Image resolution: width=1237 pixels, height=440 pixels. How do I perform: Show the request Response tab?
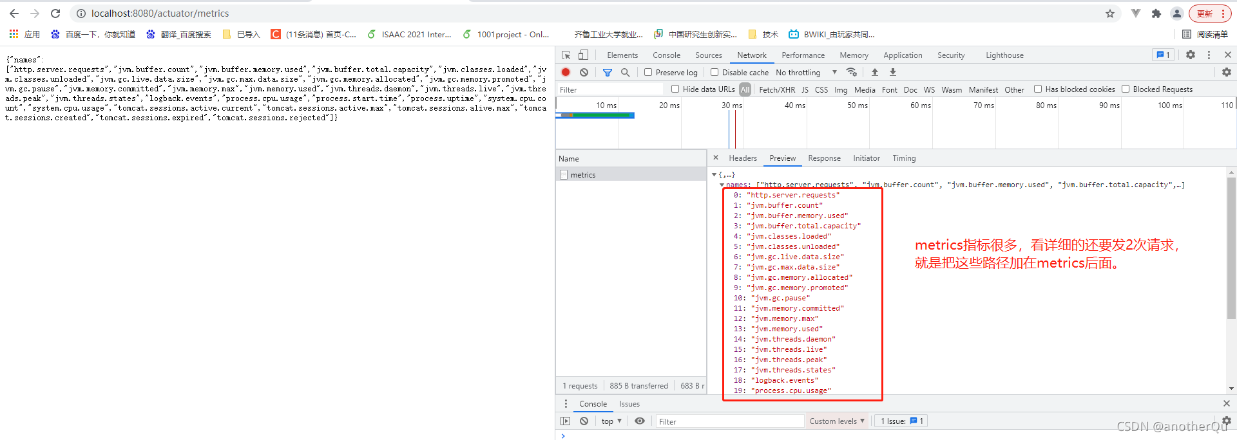click(x=824, y=158)
